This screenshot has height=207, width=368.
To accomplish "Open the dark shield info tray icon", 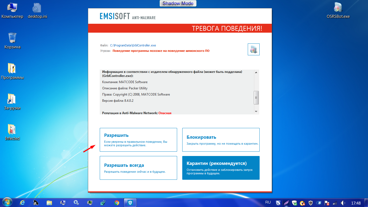I will point(311,203).
